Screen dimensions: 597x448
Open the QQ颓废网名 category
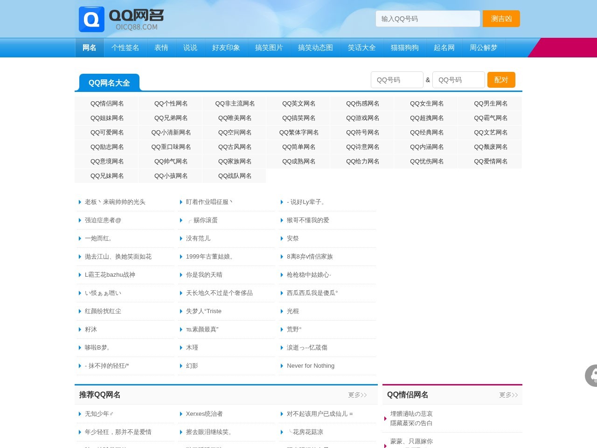point(491,147)
